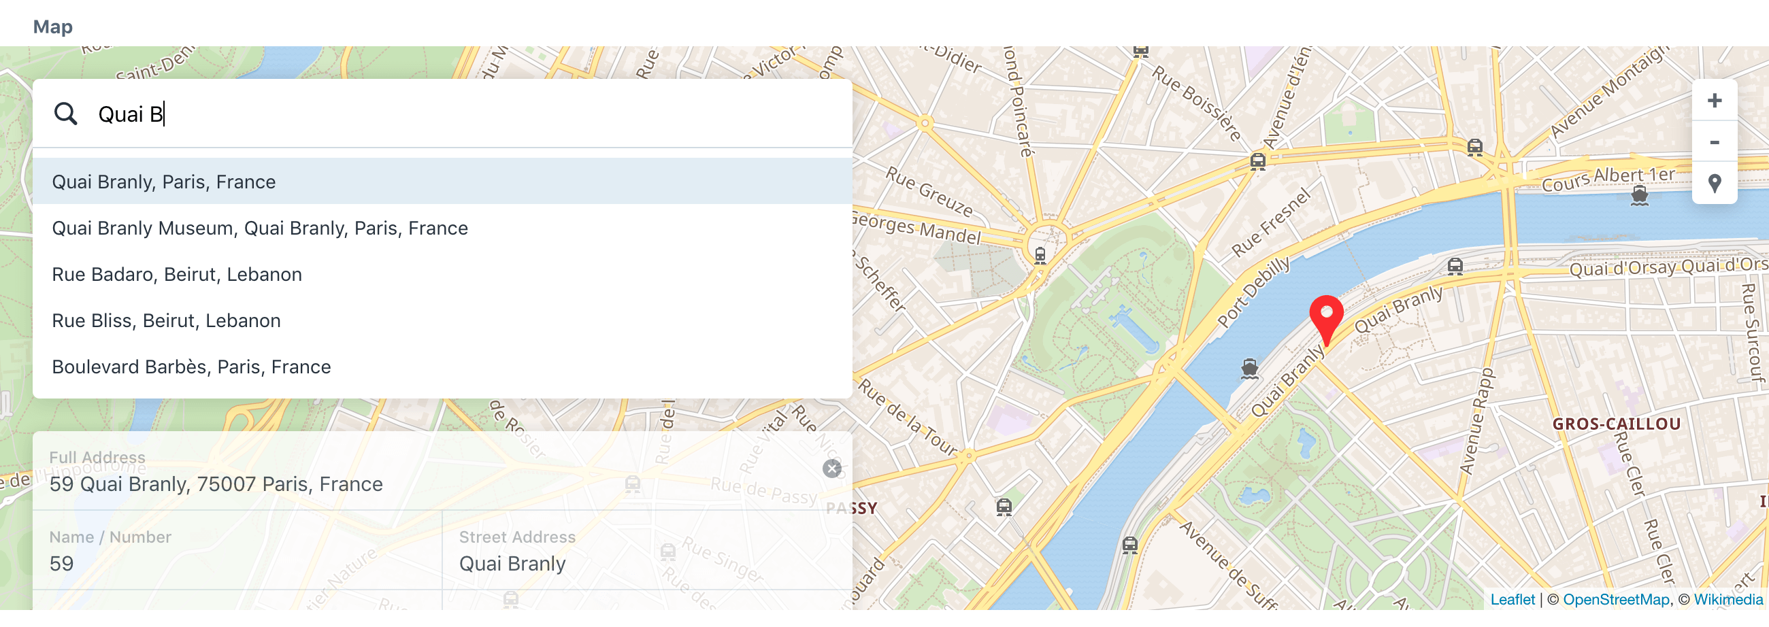Click the ferry icon near Cours Albert 1er
Viewport: 1769px width, 627px height.
1639,196
